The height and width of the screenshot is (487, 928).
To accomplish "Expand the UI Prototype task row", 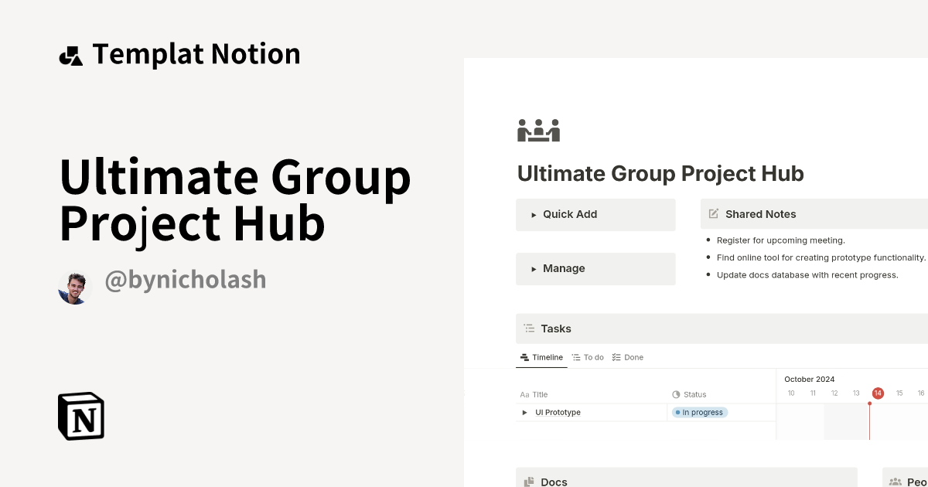I will (524, 412).
